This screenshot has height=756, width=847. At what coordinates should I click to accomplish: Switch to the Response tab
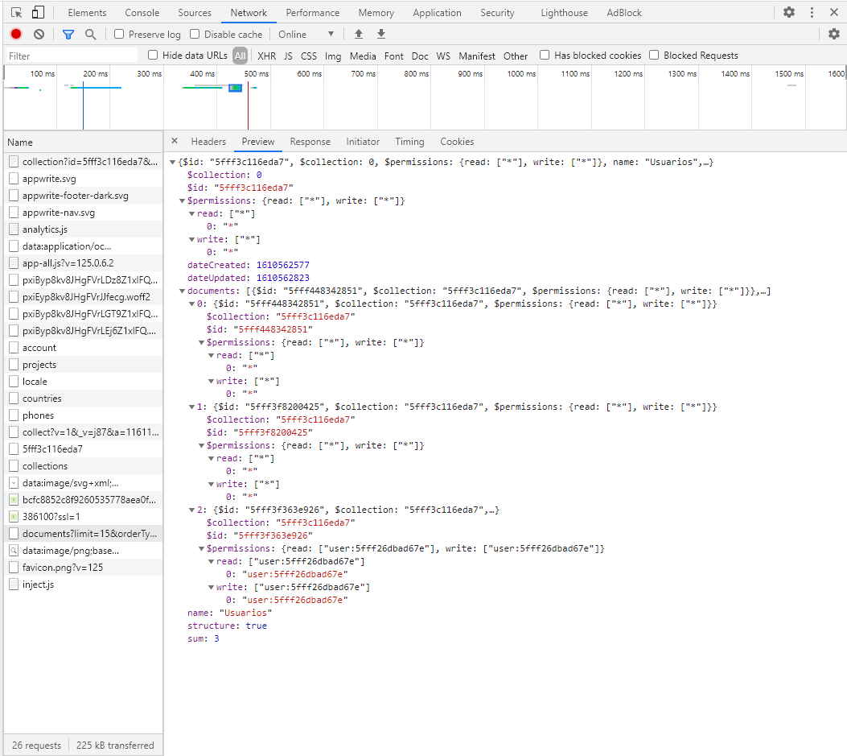coord(310,141)
